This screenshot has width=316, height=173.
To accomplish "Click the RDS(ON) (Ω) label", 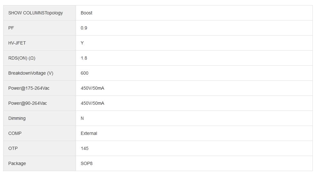I will (x=22, y=58).
